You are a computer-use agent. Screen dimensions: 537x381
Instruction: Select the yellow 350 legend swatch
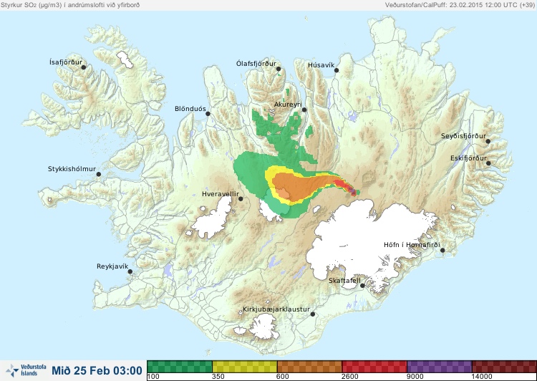pos(245,367)
